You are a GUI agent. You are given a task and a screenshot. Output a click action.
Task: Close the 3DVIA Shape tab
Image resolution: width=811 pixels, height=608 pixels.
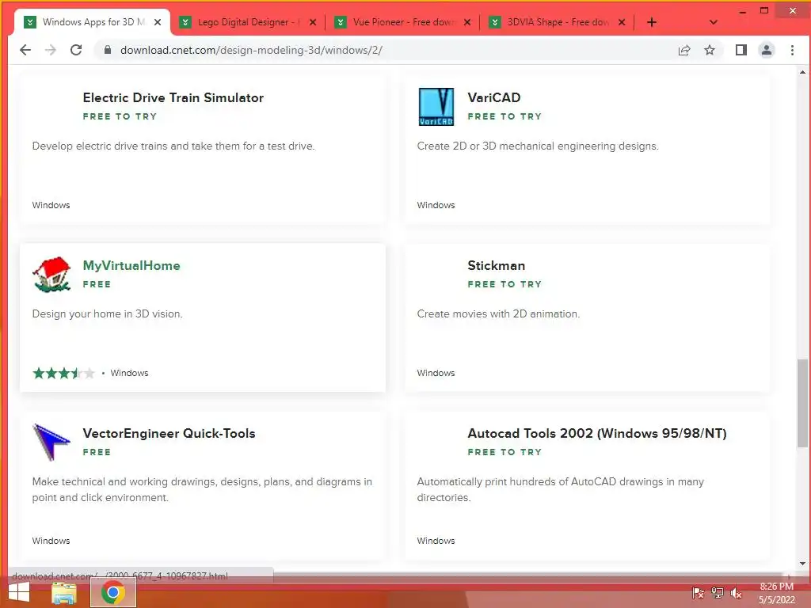[x=622, y=22]
